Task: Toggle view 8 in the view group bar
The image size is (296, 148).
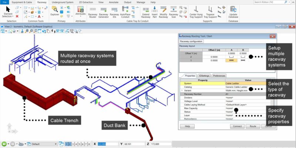Action: click(x=89, y=144)
